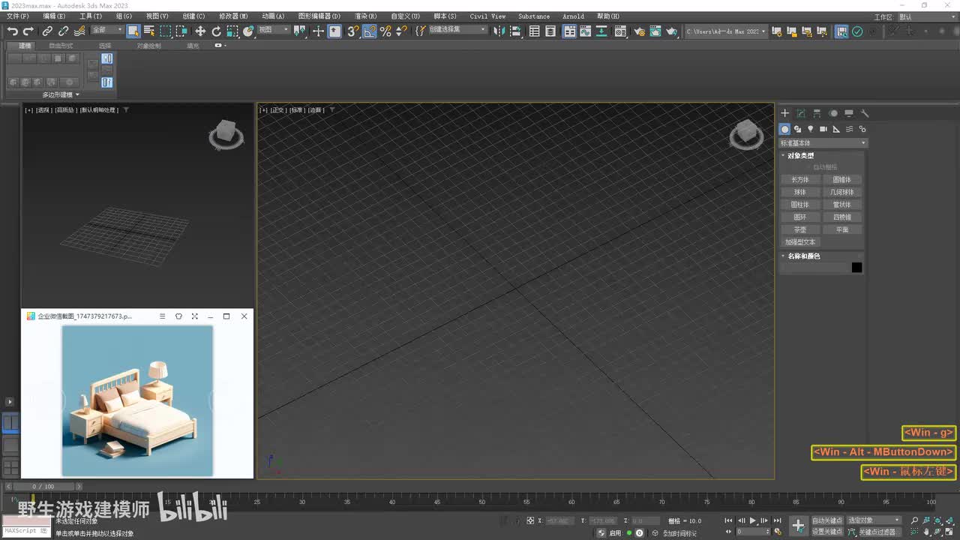Open the Curve Editor from toolbar
The image size is (960, 540).
click(586, 31)
